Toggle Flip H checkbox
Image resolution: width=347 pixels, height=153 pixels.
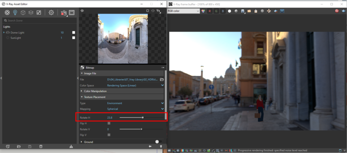point(109,123)
